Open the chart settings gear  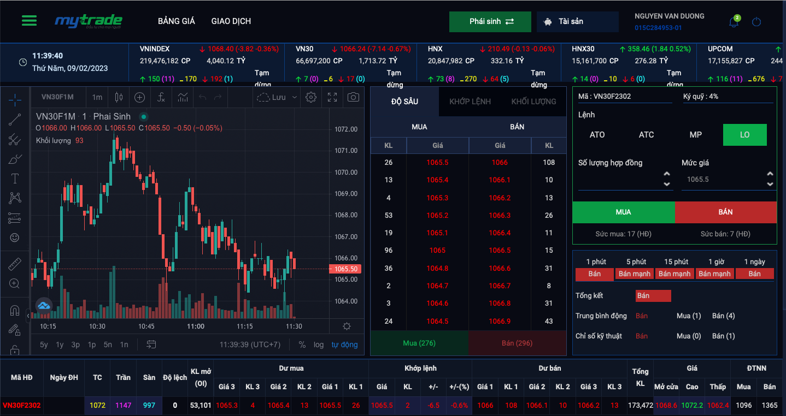click(311, 97)
